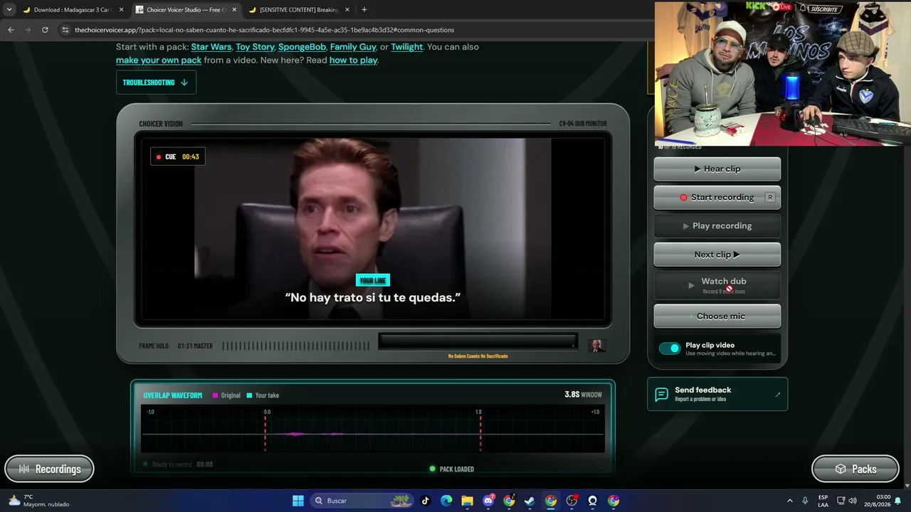Click the overlap waveform display
911x512 pixels.
tap(373, 430)
